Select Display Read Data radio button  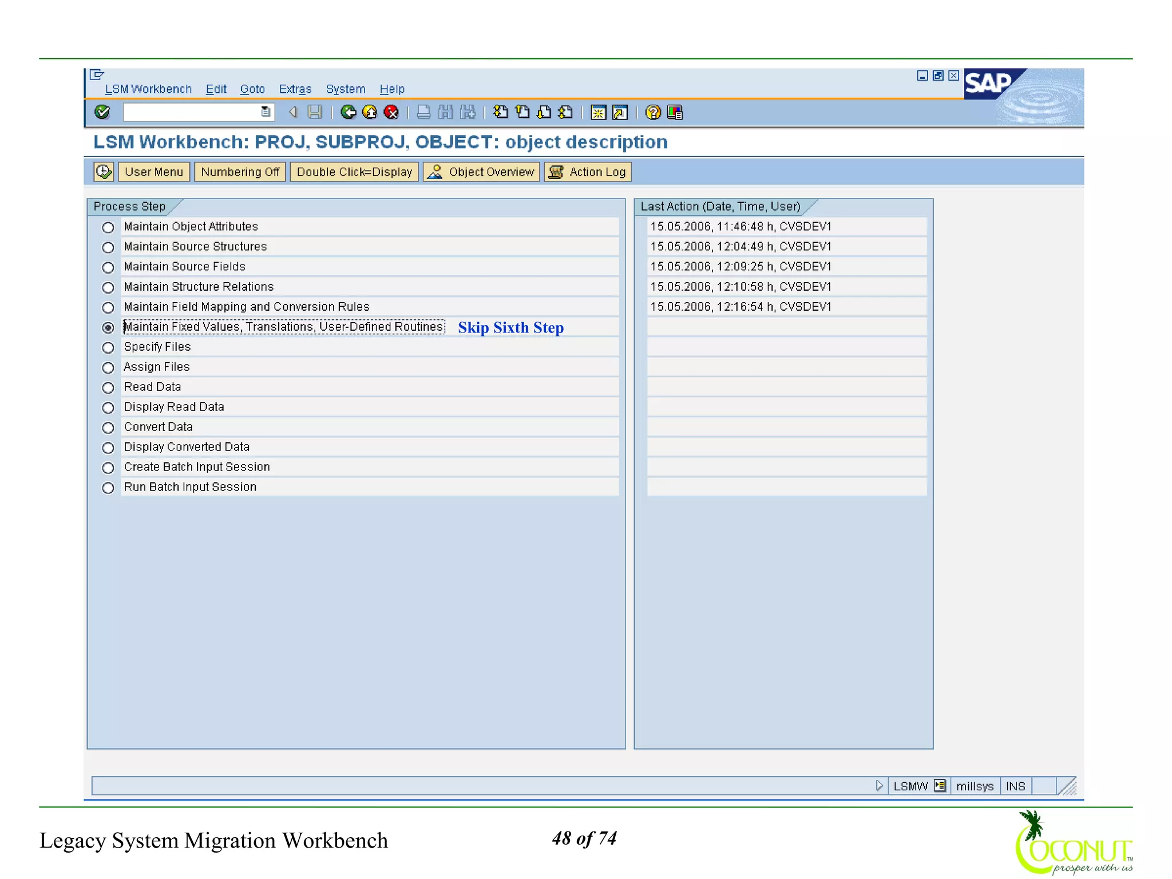point(108,407)
